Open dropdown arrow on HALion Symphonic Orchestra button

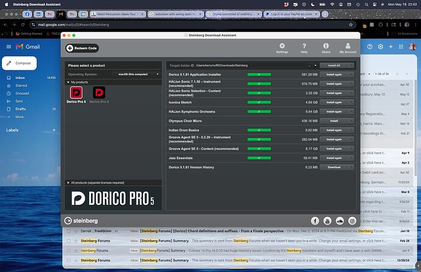pyautogui.click(x=351, y=112)
